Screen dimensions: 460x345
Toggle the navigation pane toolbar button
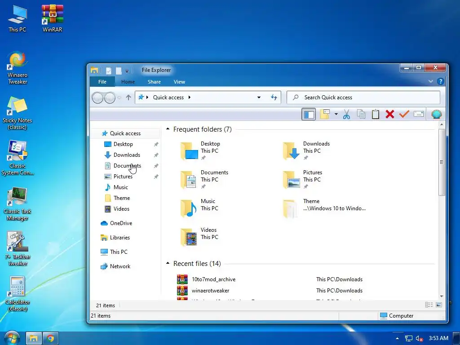click(309, 114)
